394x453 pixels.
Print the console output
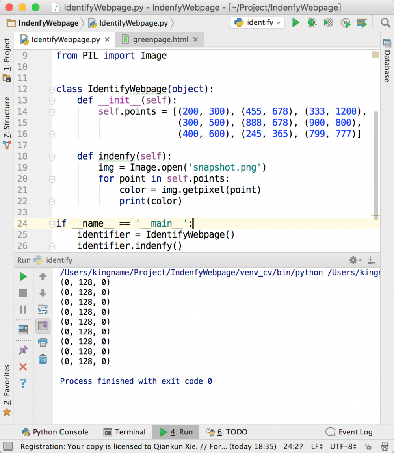43,342
